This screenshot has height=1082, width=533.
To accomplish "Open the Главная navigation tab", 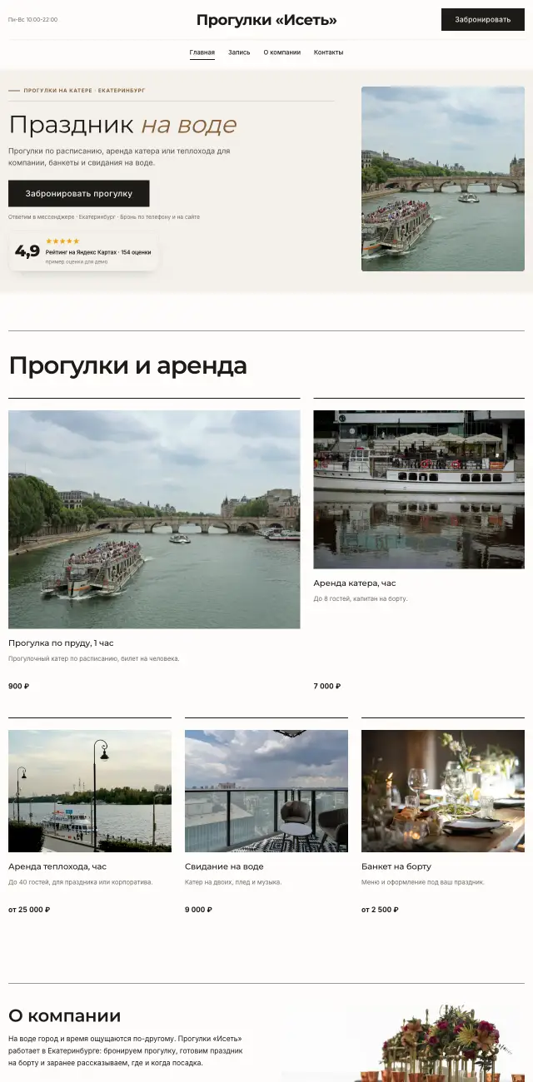I will (202, 52).
